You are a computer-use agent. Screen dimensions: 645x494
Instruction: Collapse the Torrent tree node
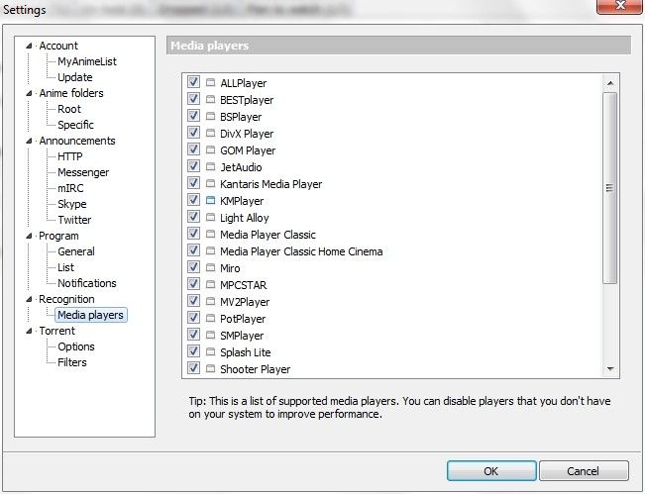coord(29,331)
